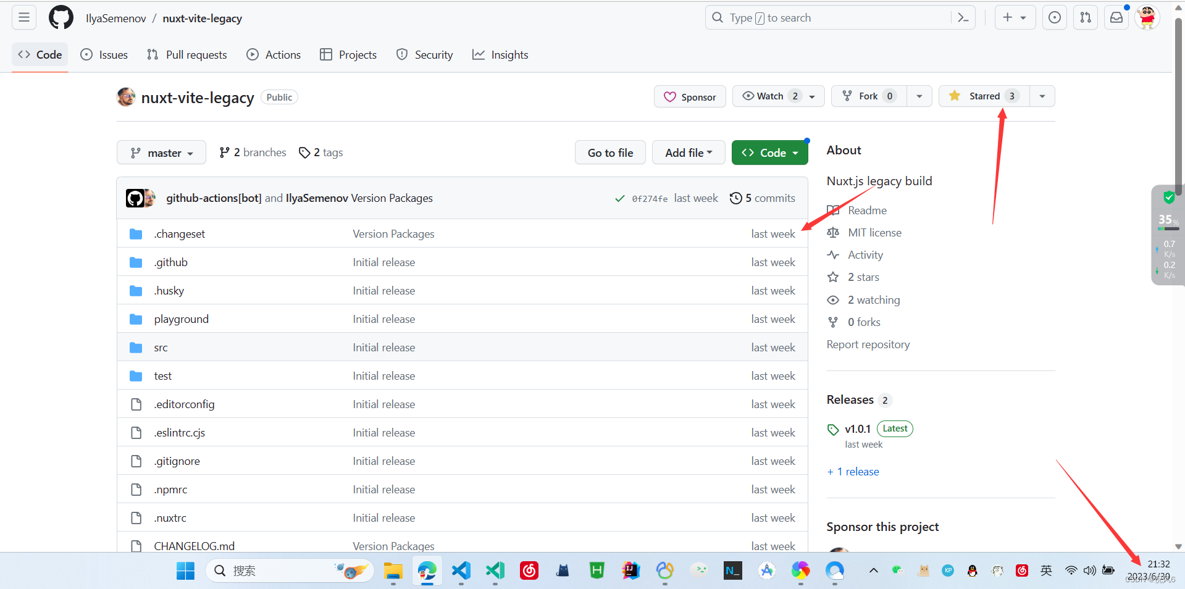Open the Activity link in About
1185x589 pixels.
tap(855, 255)
